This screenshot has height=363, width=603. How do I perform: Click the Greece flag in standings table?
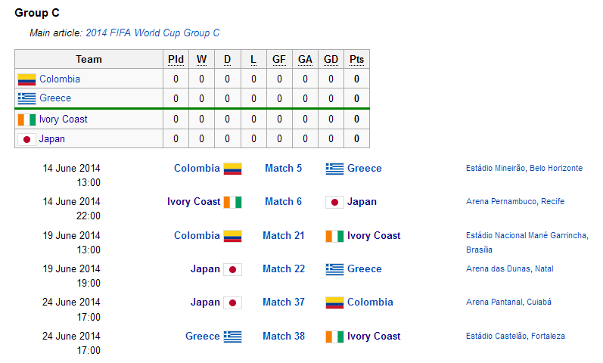tap(26, 98)
